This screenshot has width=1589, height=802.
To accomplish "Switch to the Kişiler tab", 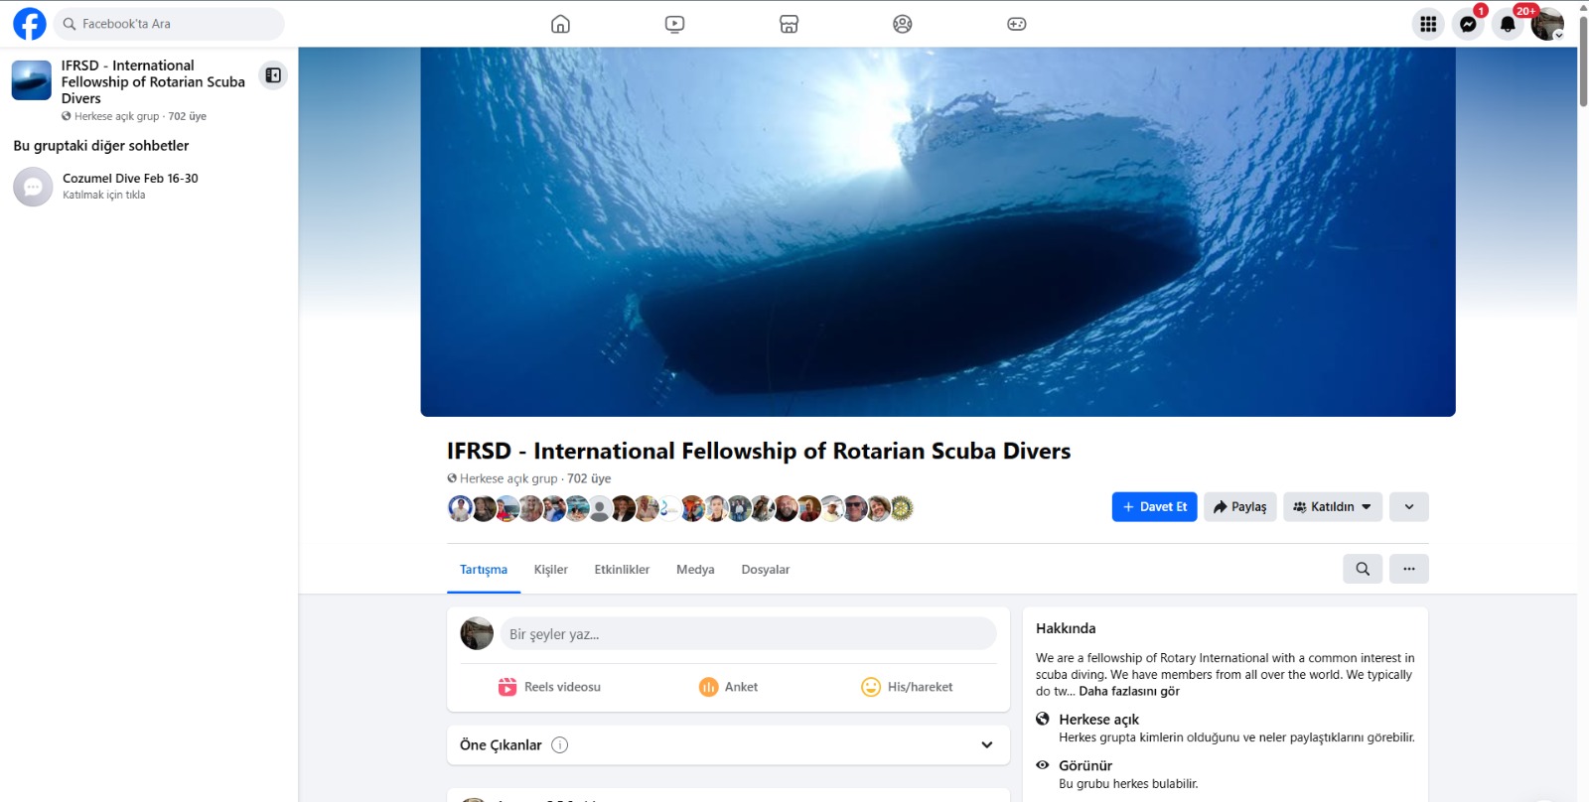I will pyautogui.click(x=551, y=570).
